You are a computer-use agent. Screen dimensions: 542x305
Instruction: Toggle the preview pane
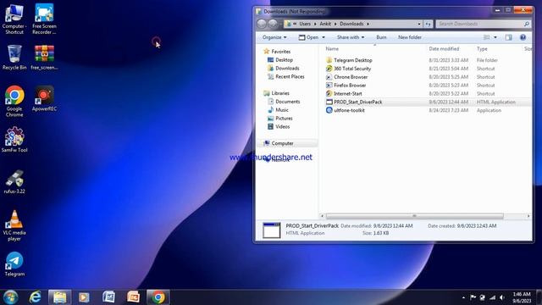tap(508, 37)
